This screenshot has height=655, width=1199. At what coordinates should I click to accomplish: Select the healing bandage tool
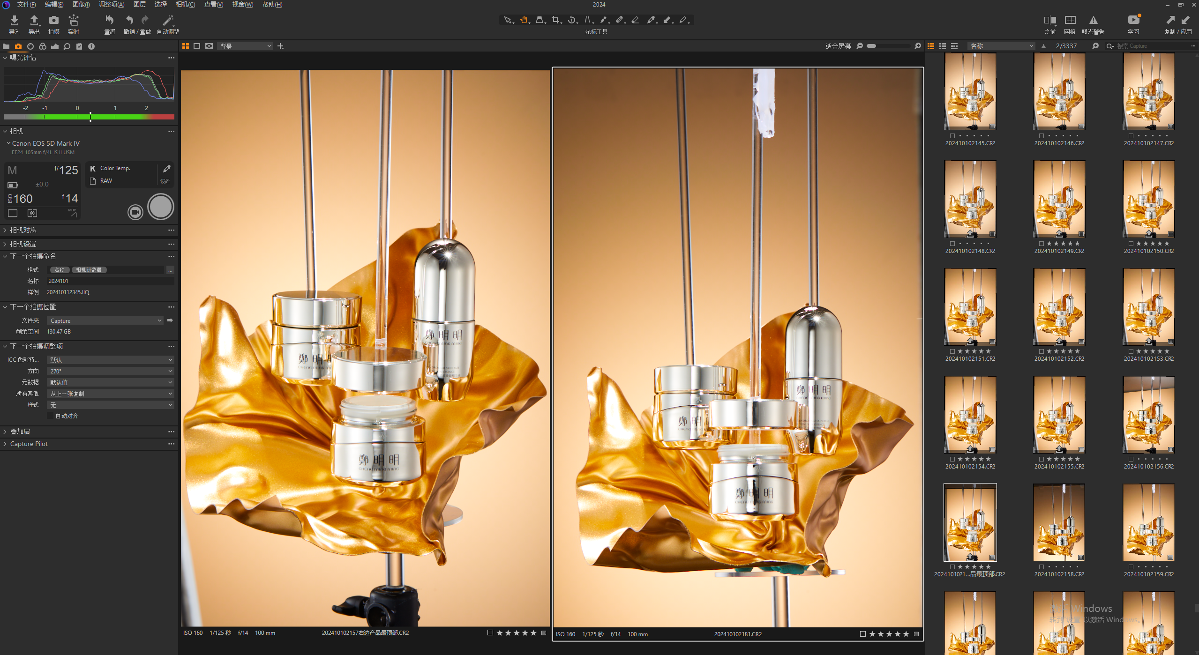(x=620, y=20)
